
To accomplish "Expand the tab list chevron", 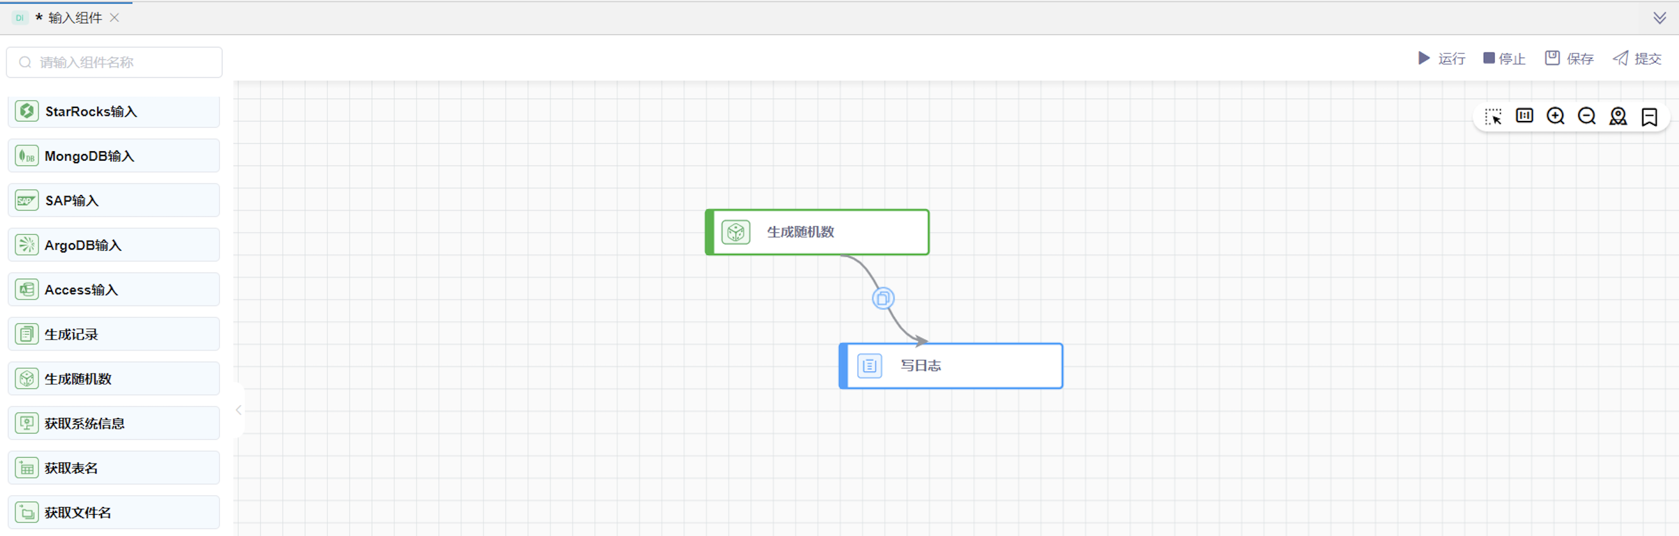I will (1659, 18).
